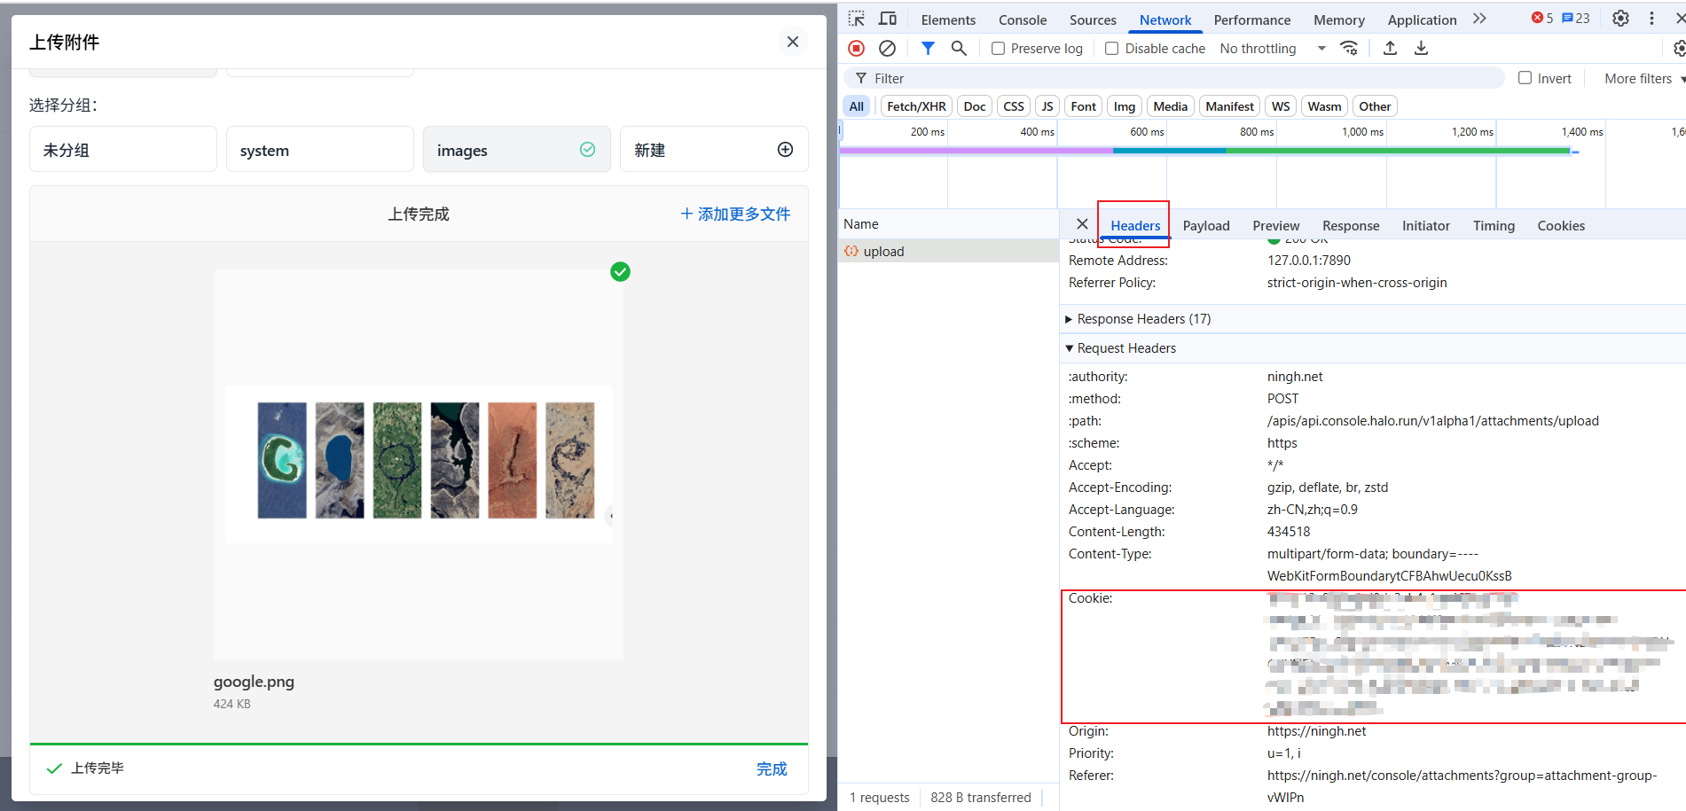Screen dimensions: 1686x811
Task: Click green check on uploaded file
Action: [x=620, y=271]
